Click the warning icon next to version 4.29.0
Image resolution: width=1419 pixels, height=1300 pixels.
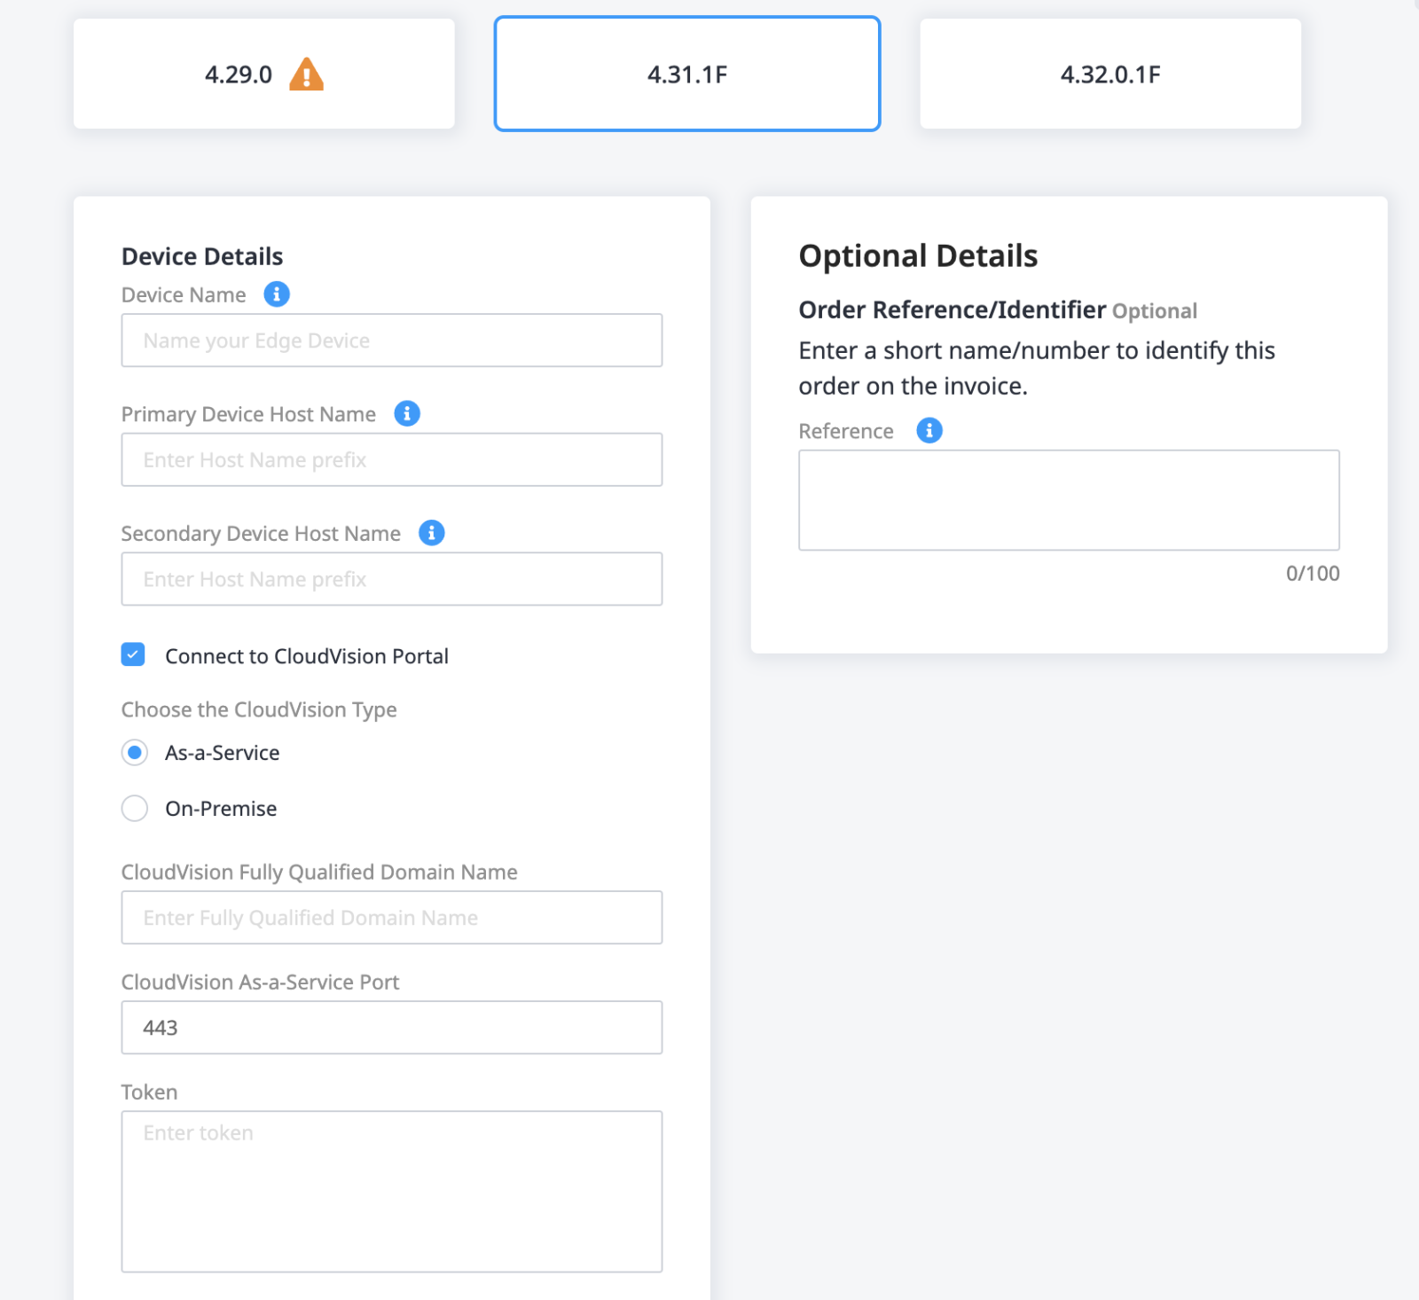[306, 74]
